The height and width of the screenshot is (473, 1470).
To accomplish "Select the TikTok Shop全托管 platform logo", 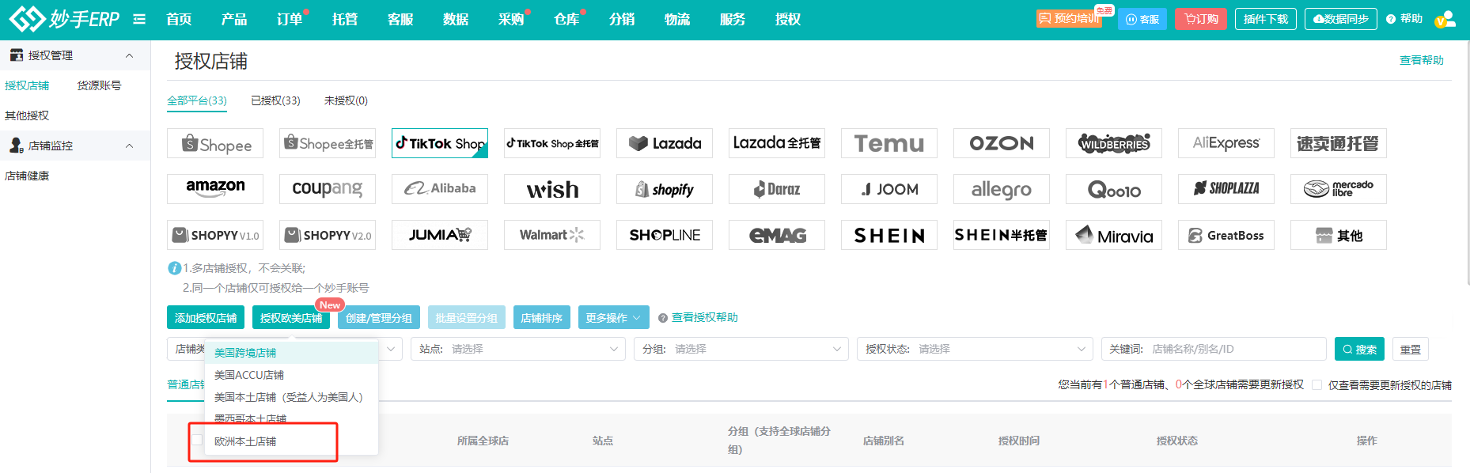I will coord(552,143).
